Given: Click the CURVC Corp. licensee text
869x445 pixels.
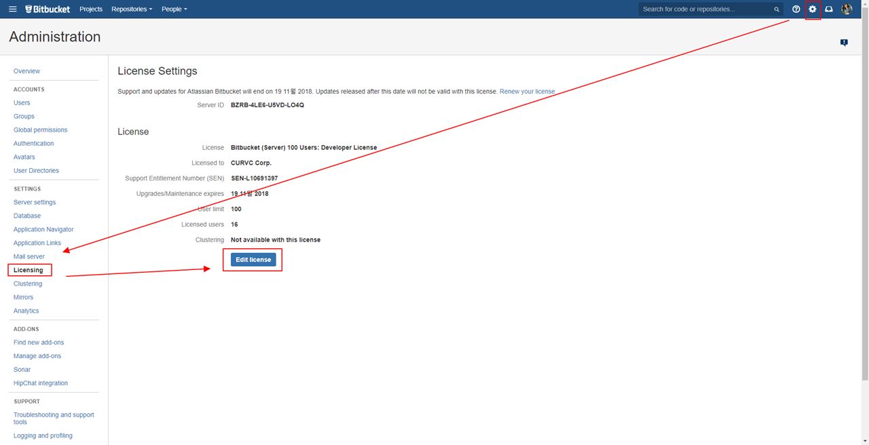Looking at the screenshot, I should click(x=251, y=163).
